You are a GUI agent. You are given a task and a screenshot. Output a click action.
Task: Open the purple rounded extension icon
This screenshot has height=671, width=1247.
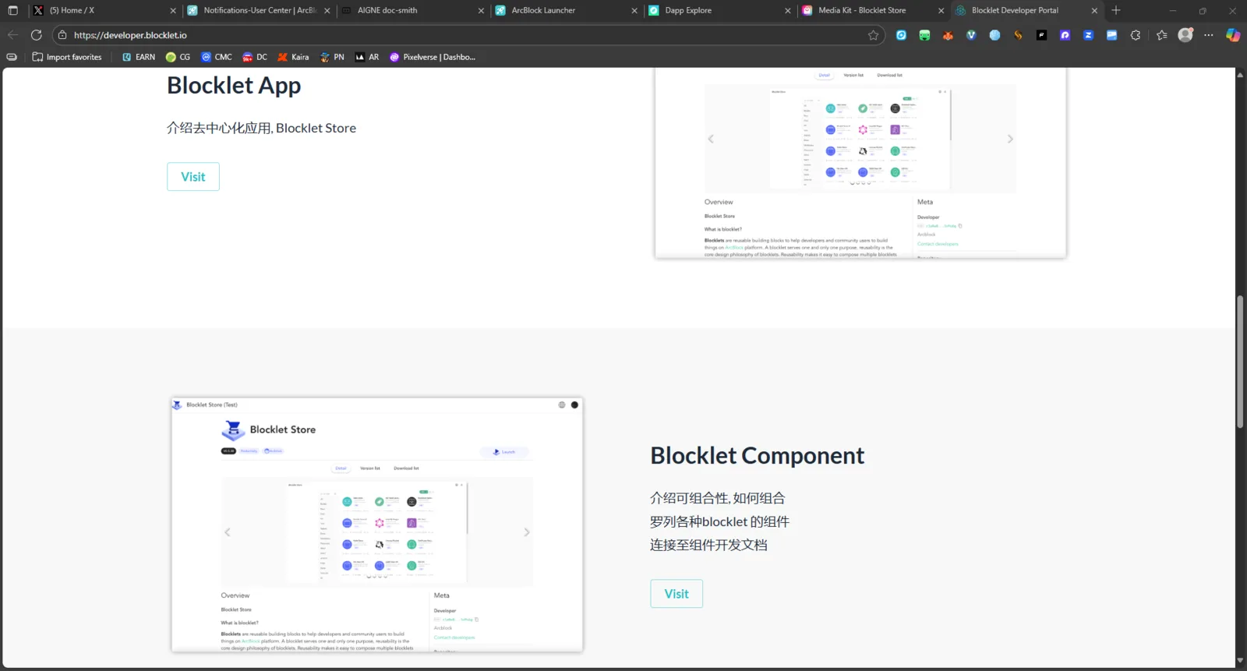pyautogui.click(x=1065, y=35)
